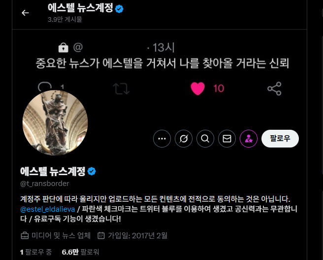Search this profile's posts with magnifier icon
This screenshot has height=260, width=323.
(205, 139)
